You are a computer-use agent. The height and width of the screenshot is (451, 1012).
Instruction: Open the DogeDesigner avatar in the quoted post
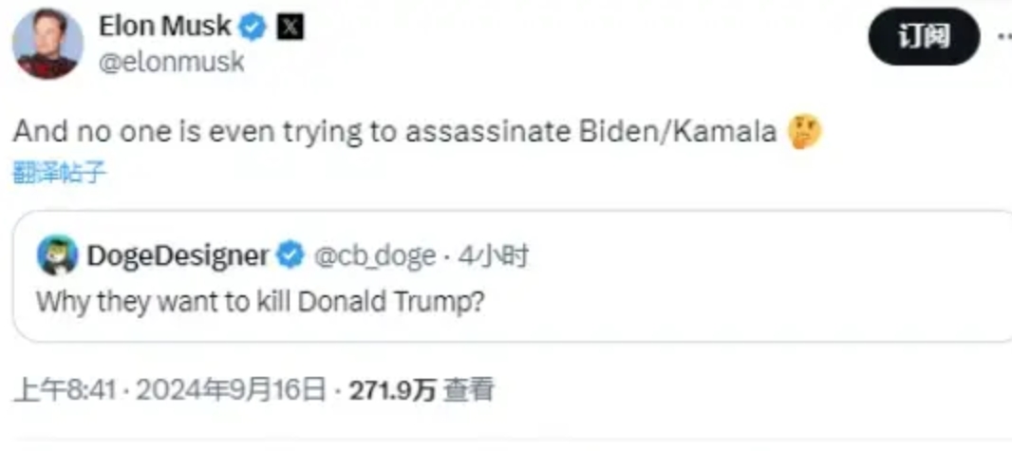(58, 255)
